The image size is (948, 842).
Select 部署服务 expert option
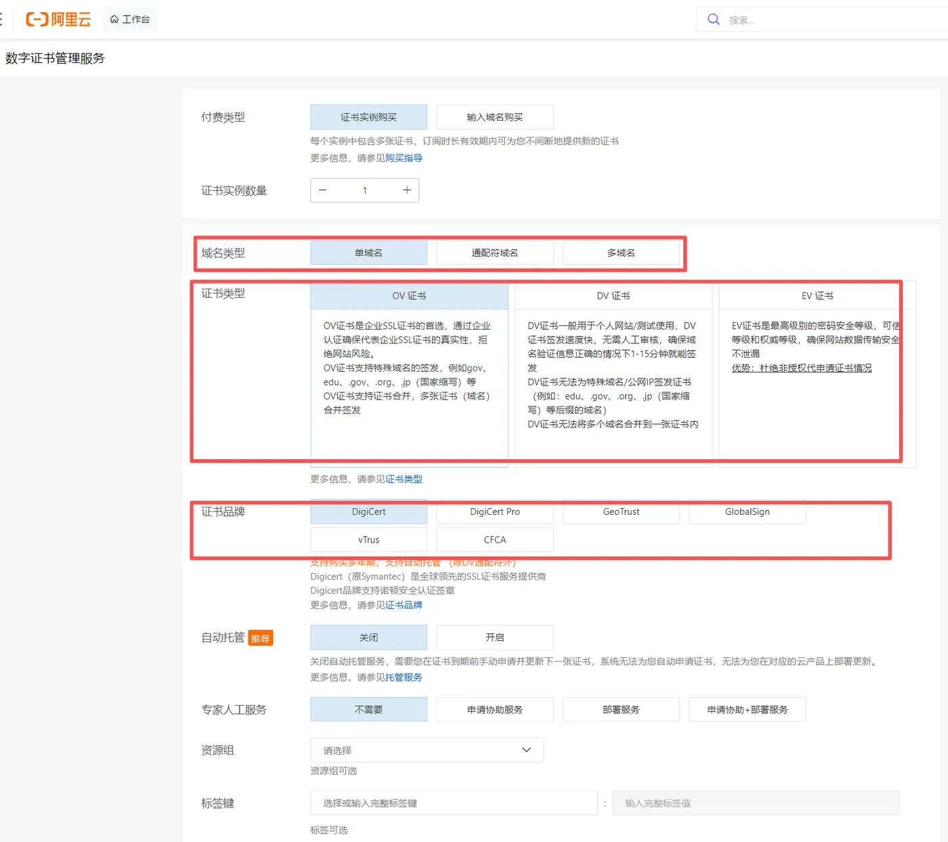(621, 709)
